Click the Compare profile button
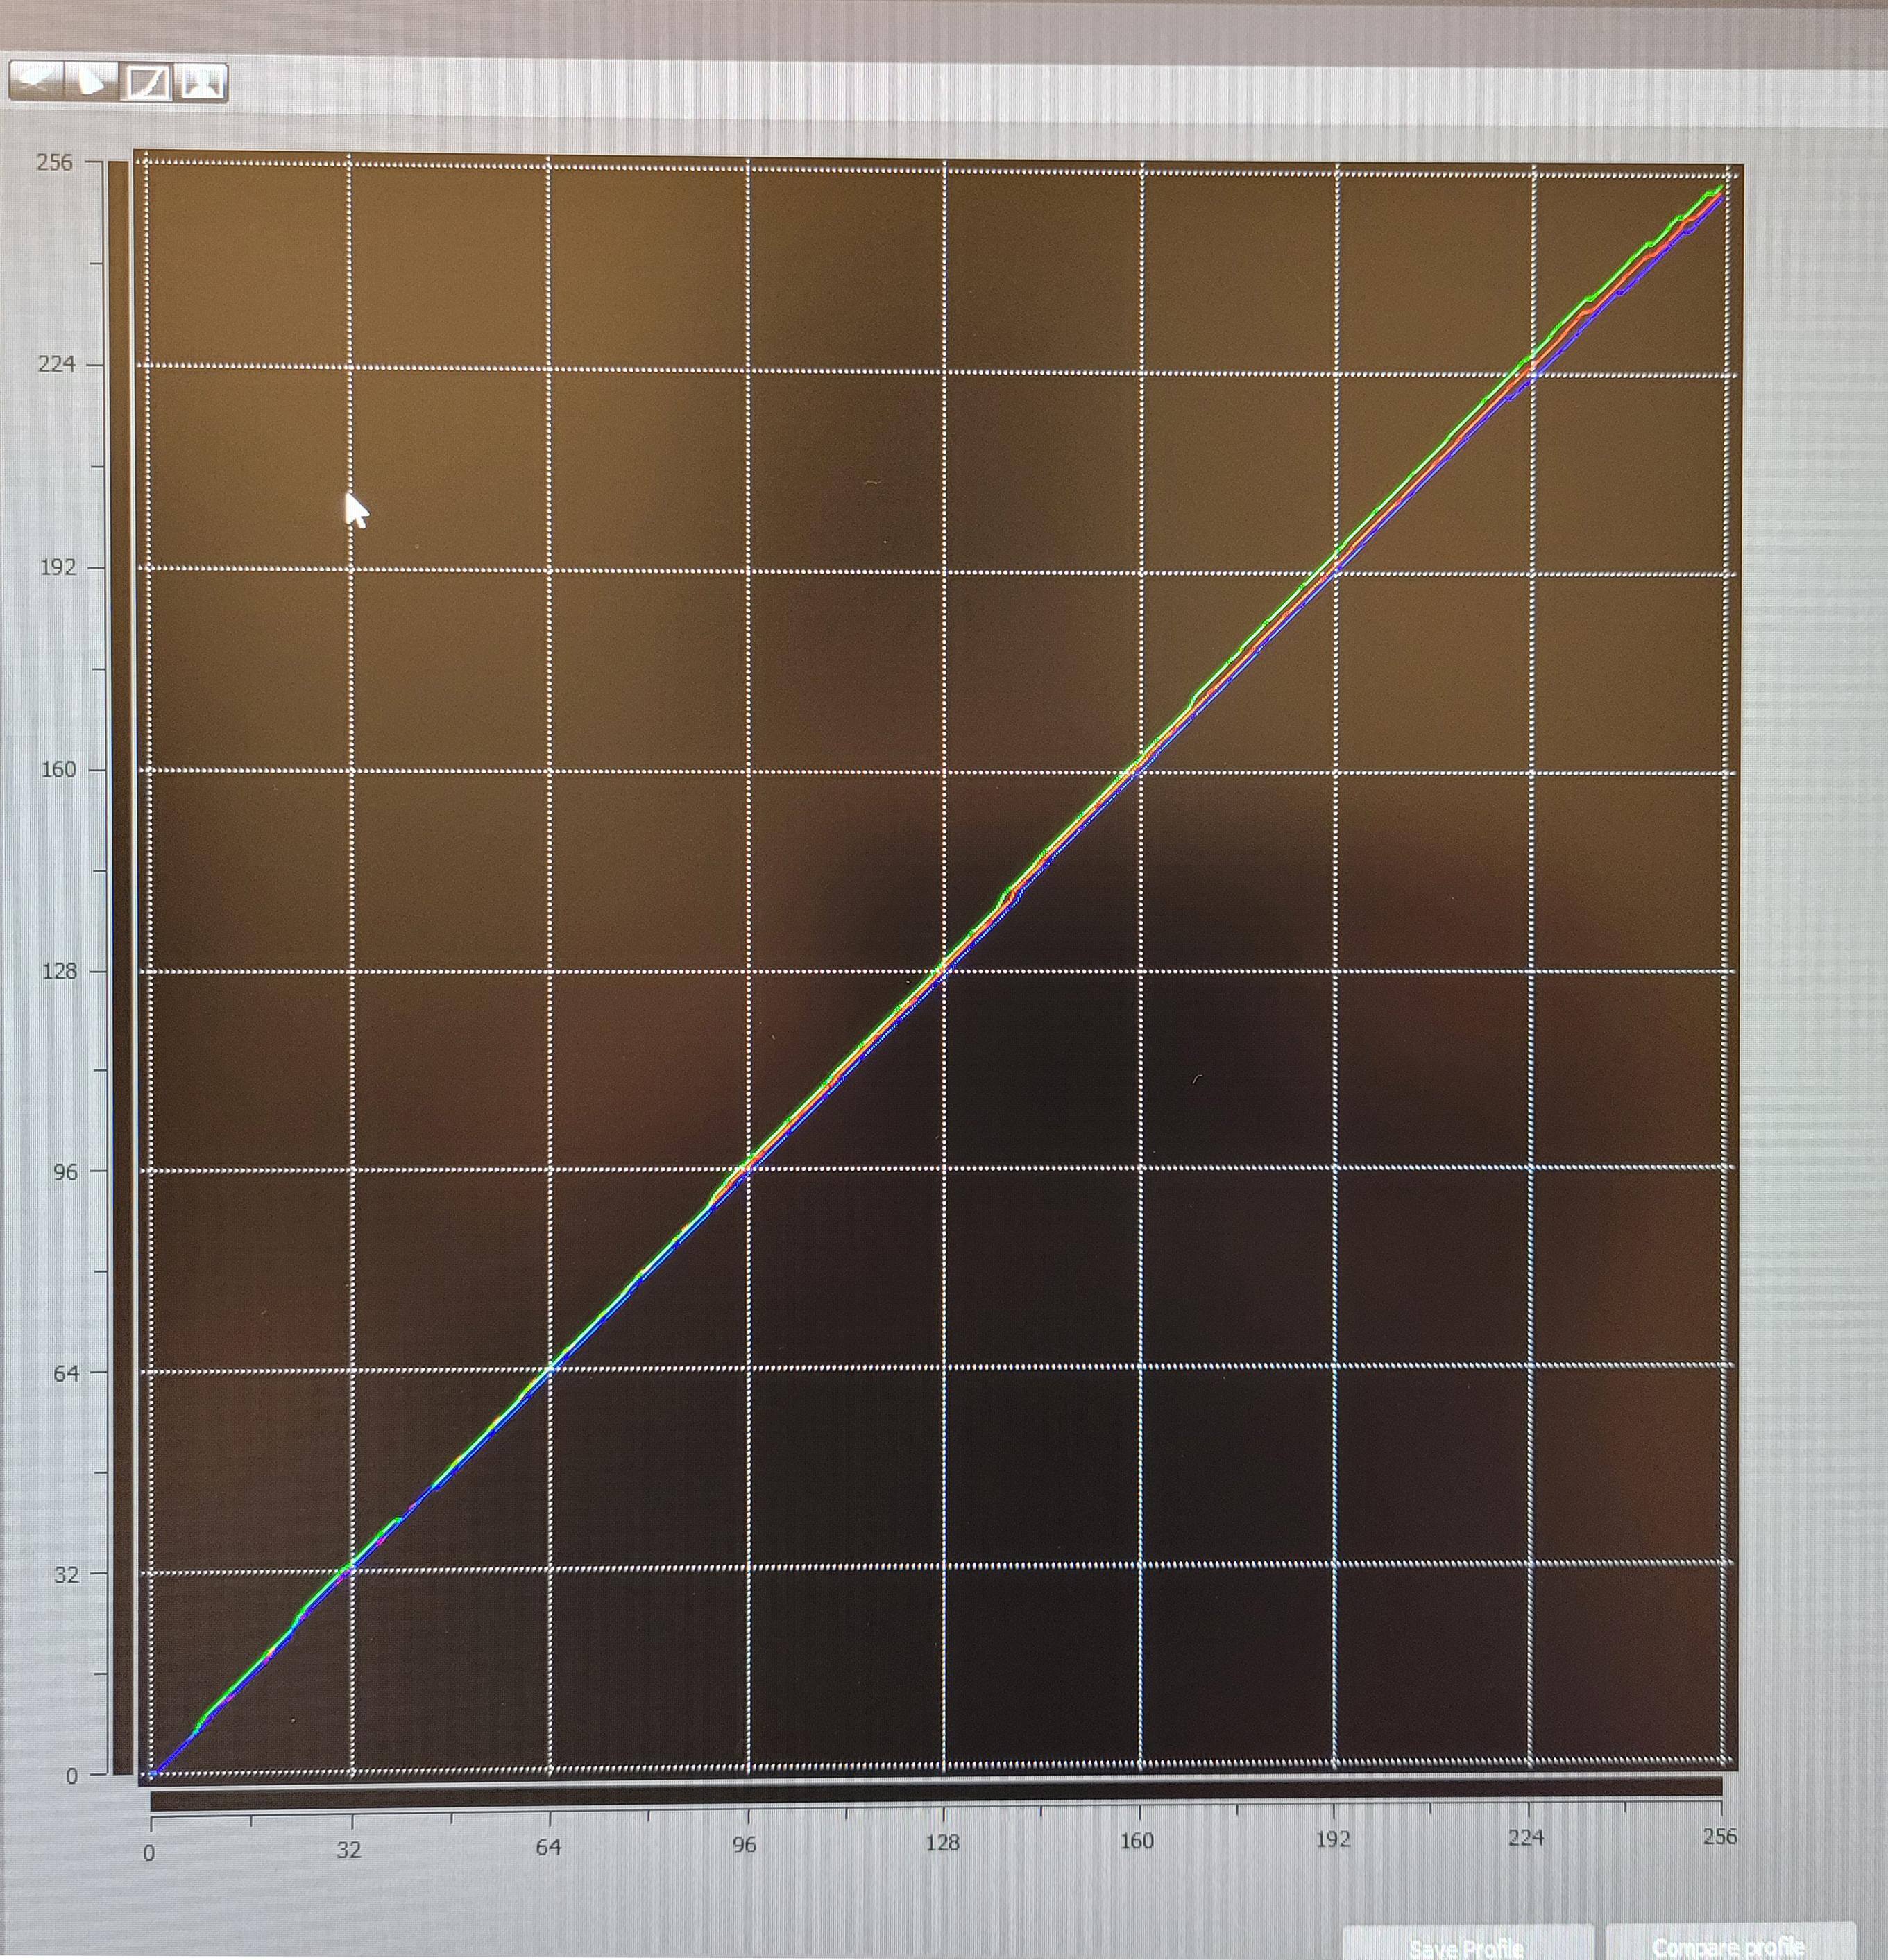 tap(1729, 1946)
